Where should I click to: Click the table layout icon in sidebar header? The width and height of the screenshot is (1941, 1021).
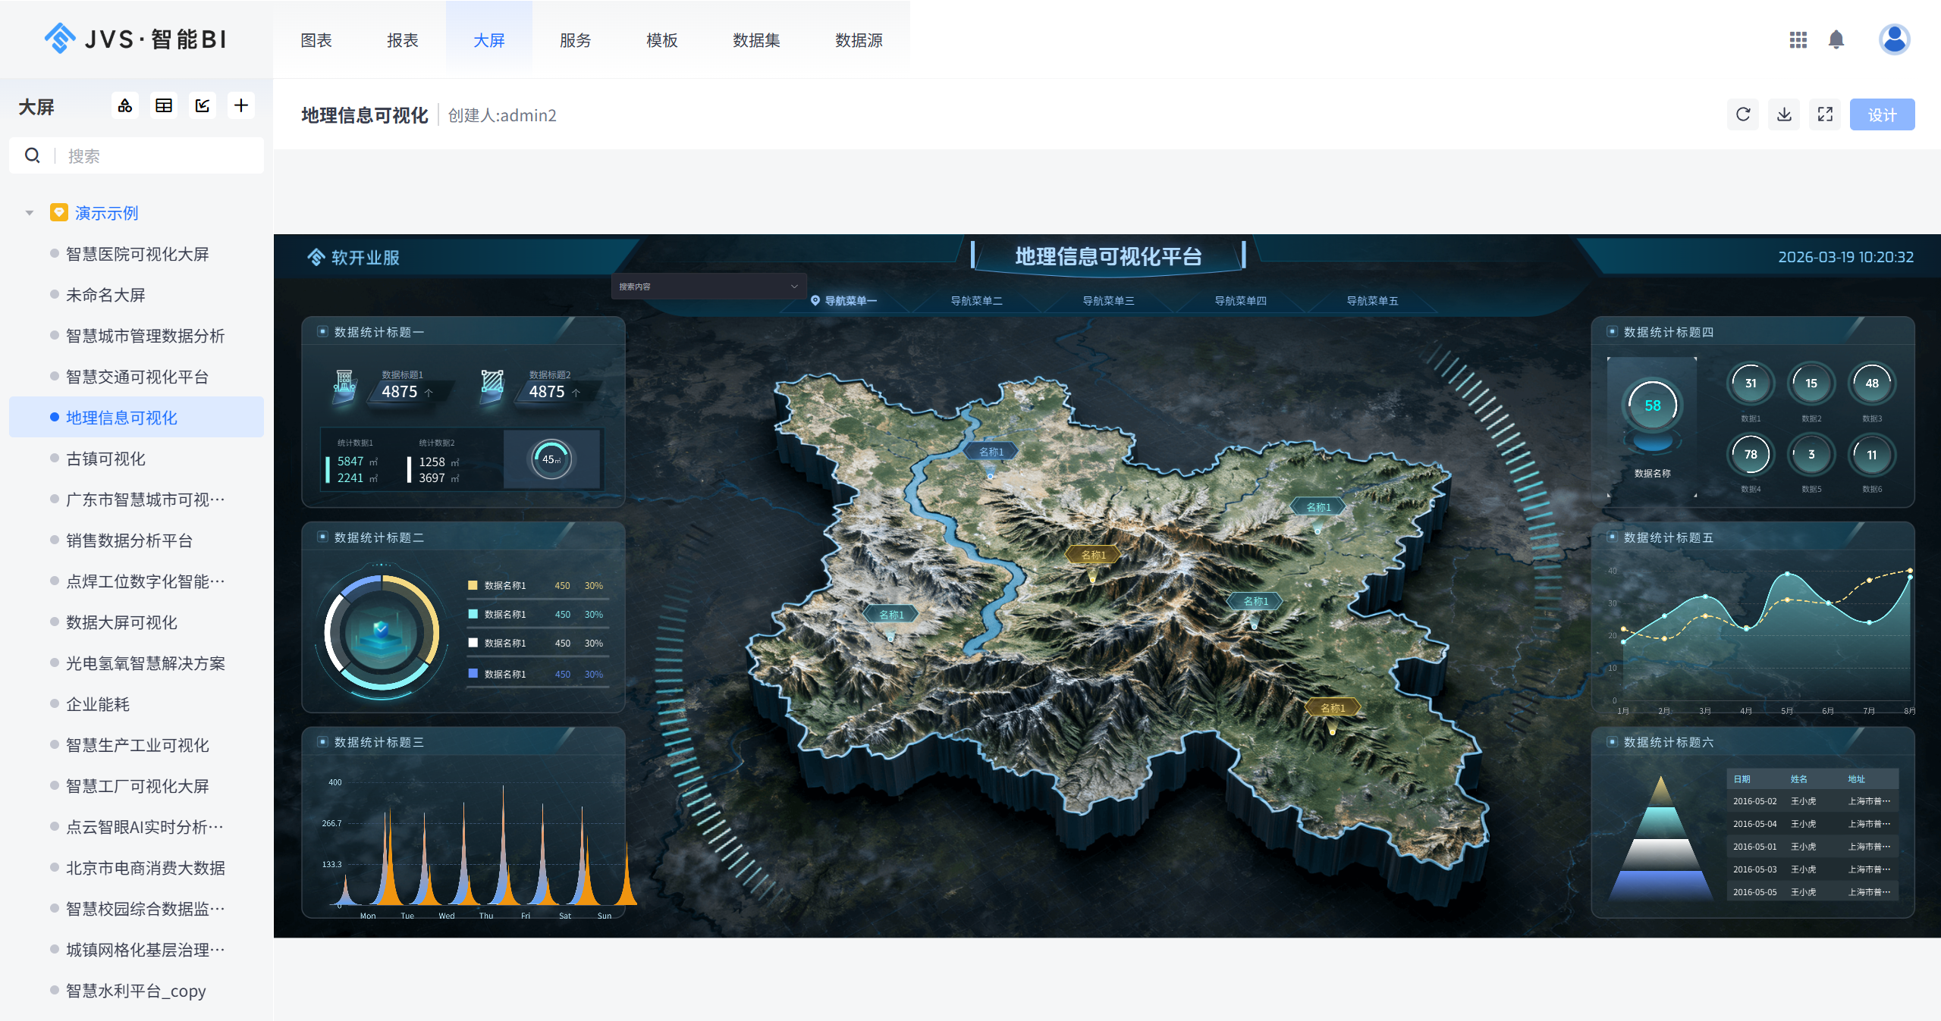[164, 106]
